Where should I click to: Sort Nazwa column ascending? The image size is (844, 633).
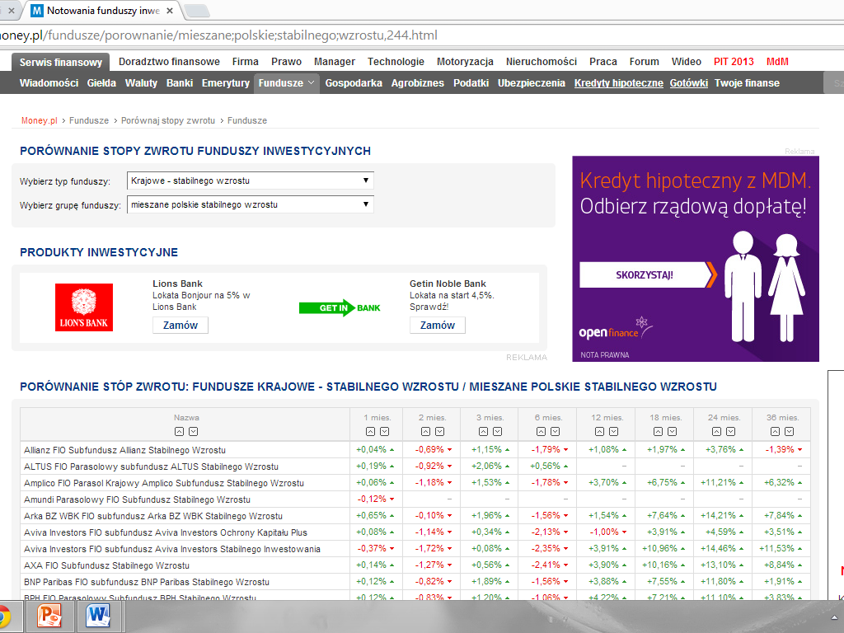click(179, 431)
